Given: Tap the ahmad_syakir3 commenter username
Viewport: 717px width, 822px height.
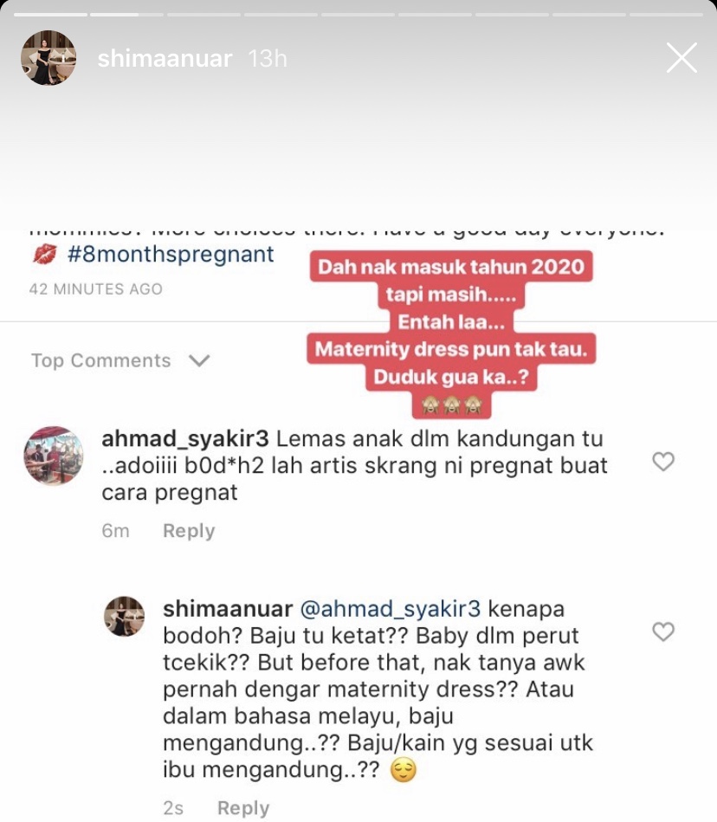Looking at the screenshot, I should click(185, 439).
